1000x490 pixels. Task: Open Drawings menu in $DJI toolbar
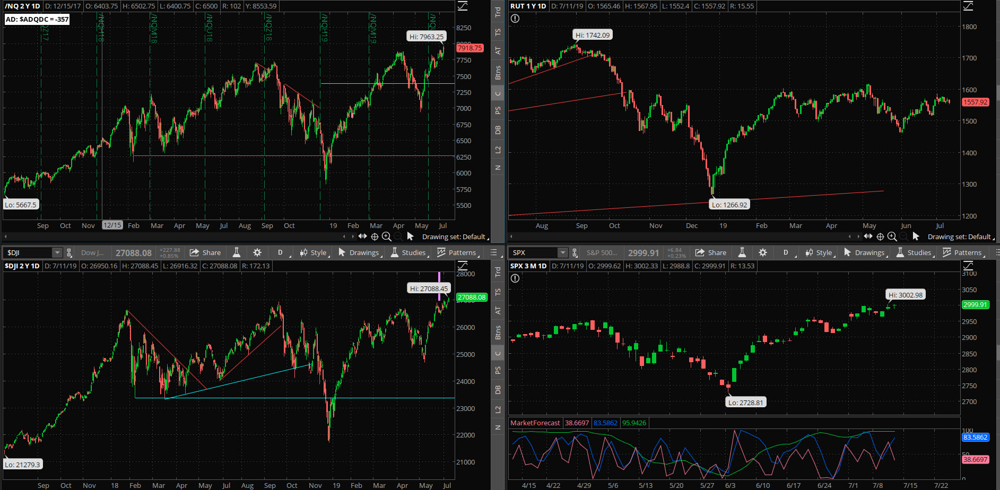360,252
